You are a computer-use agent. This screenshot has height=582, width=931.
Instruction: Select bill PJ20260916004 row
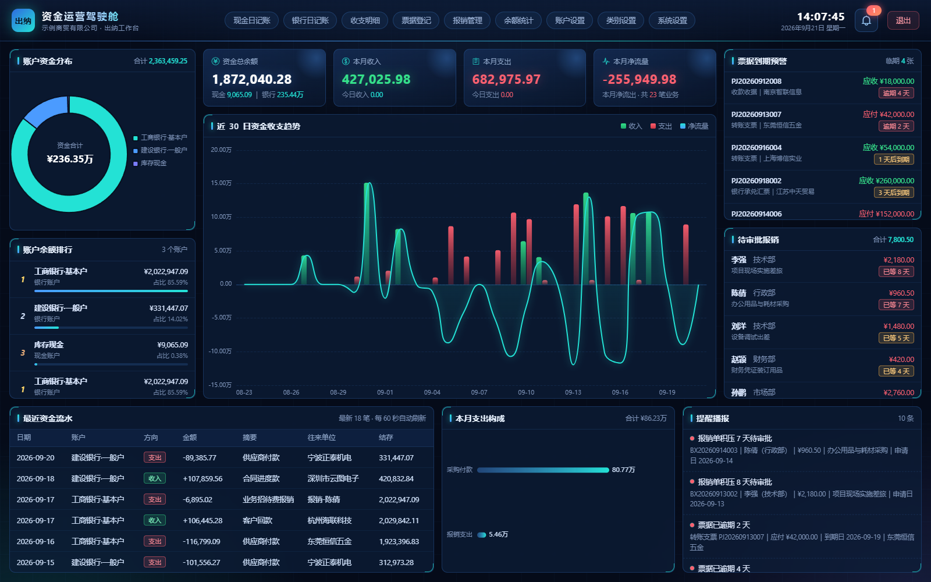(822, 153)
